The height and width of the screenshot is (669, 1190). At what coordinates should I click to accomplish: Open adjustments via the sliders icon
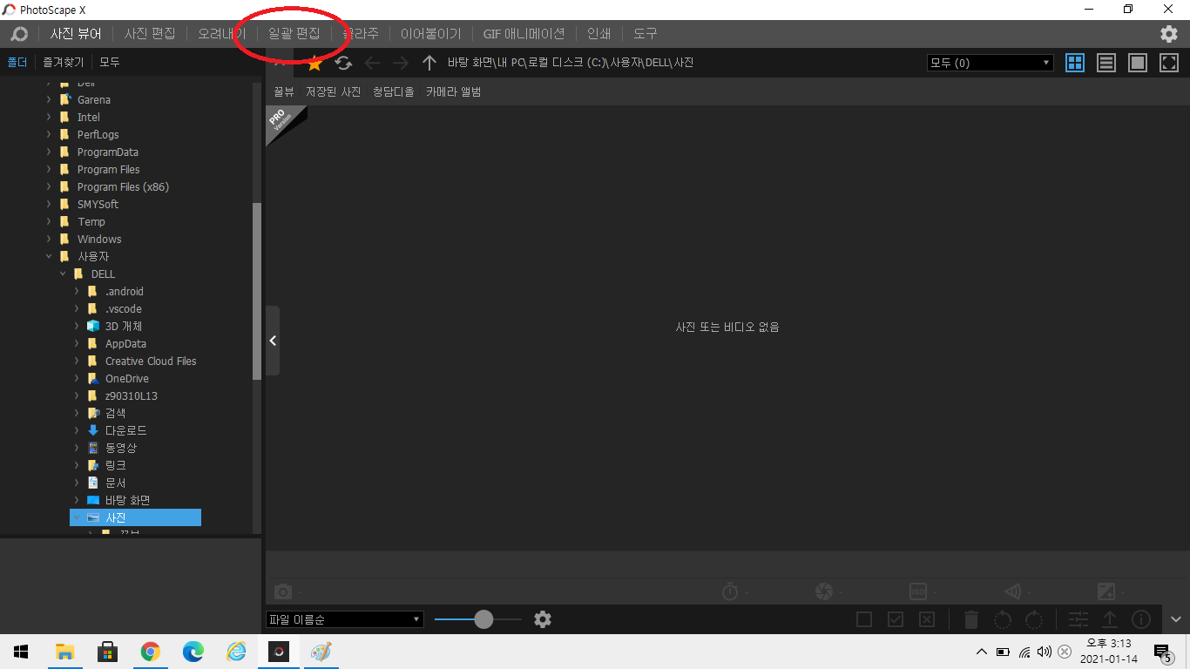tap(1078, 619)
